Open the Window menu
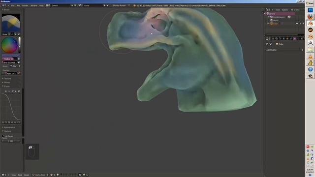The image size is (315, 177). click(x=34, y=5)
